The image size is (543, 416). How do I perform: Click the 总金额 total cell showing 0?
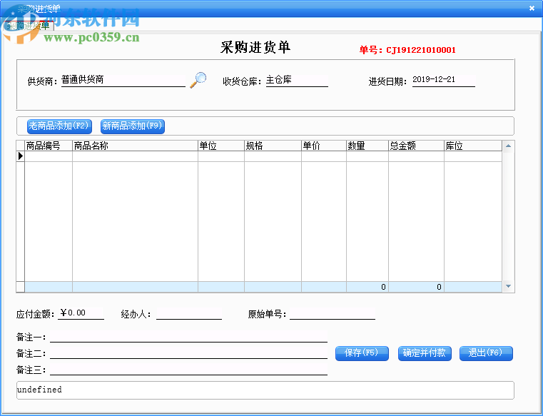point(416,287)
